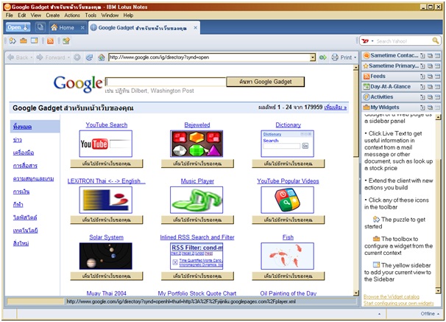Click the Yahoo search magnifier icon
Viewport: 446px width, 322px height.
[436, 41]
